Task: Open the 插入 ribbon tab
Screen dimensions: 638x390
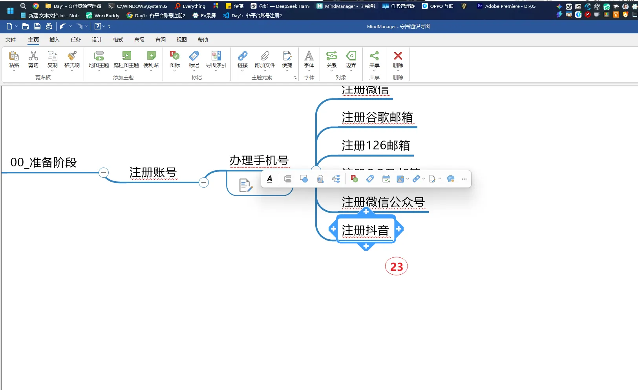Action: click(54, 40)
